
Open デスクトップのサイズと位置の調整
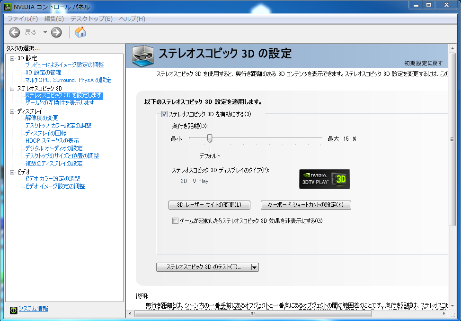(x=62, y=156)
